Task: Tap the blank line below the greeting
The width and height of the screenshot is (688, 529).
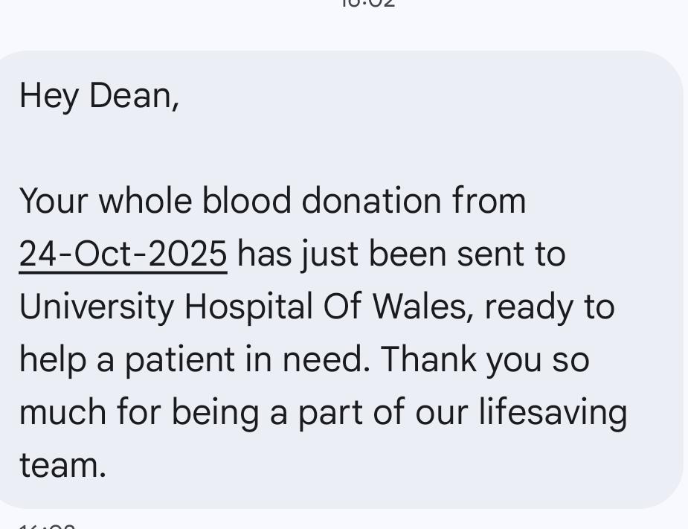Action: pos(223,149)
